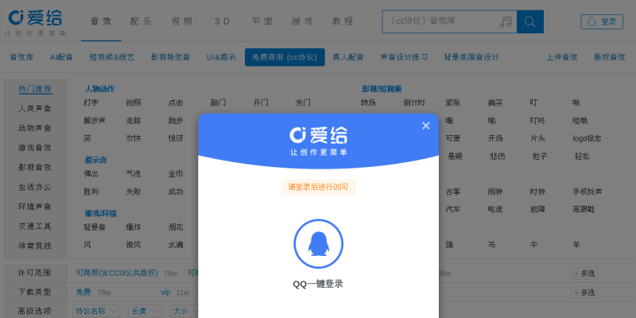Open the 配乐 top navigation tab
Viewport: 636px width, 318px height.
click(142, 21)
